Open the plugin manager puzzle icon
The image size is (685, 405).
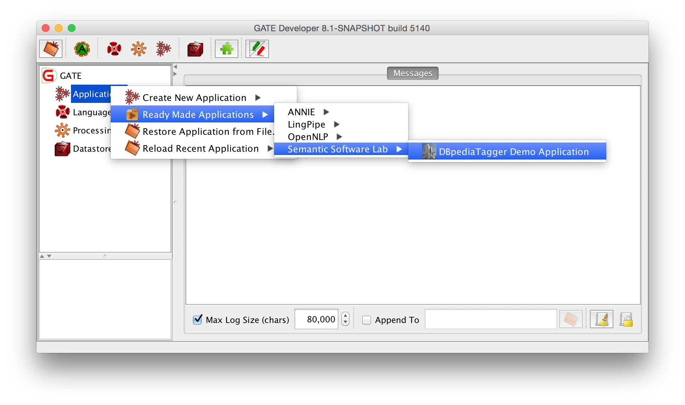[x=227, y=49]
